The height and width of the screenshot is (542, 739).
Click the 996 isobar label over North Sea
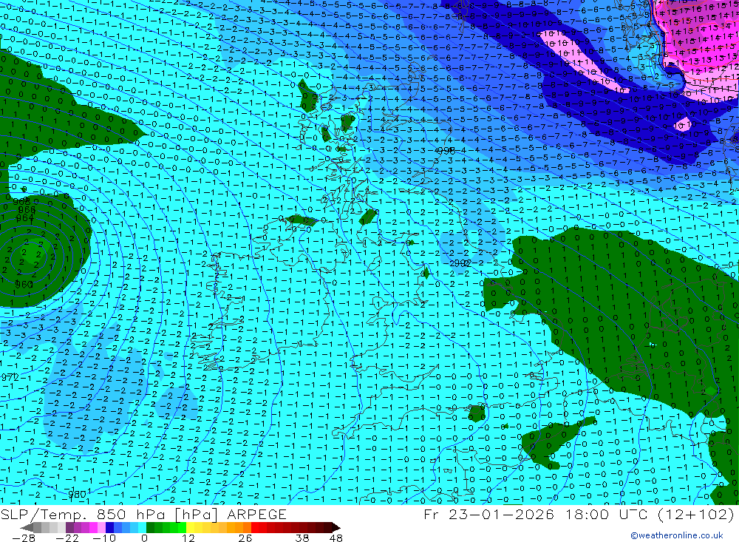(446, 151)
